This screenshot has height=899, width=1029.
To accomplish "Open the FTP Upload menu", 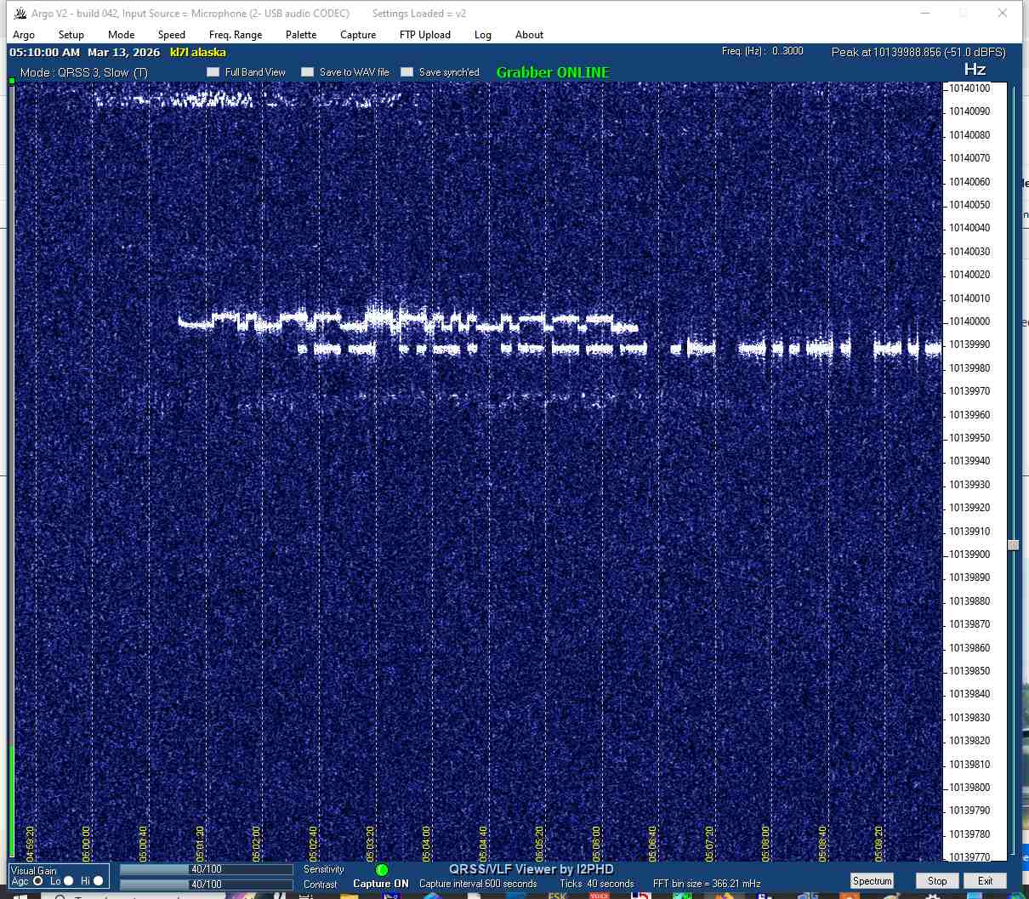I will point(424,35).
